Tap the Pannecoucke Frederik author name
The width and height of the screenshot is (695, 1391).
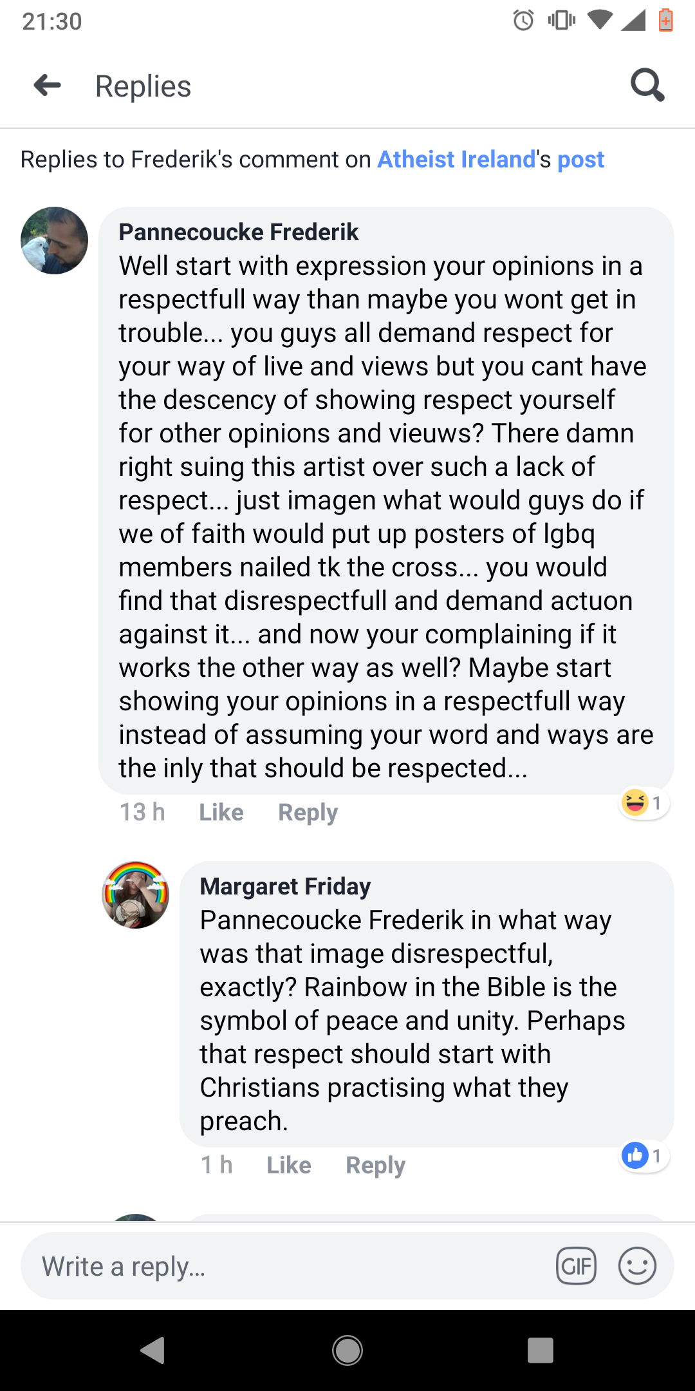[x=239, y=232]
